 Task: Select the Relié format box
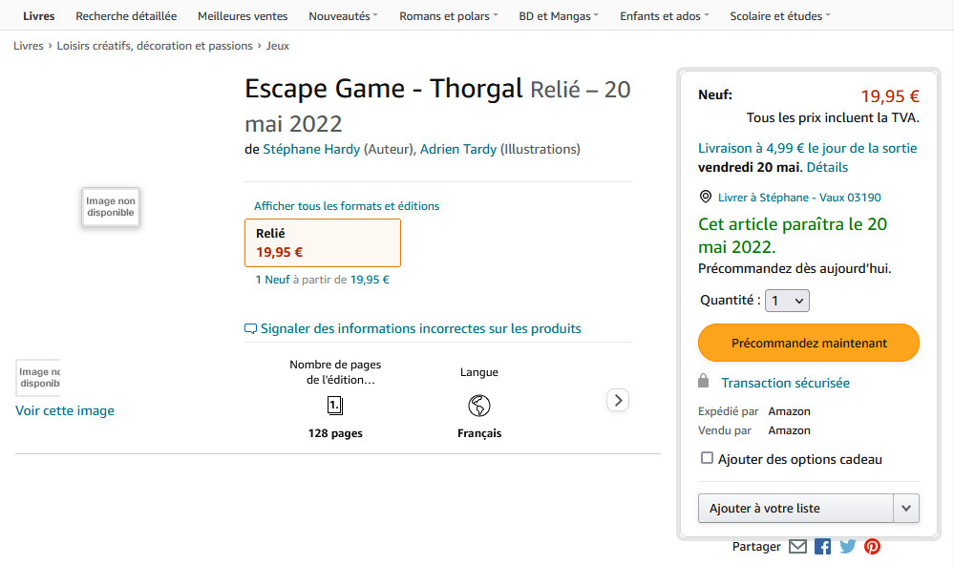[323, 242]
